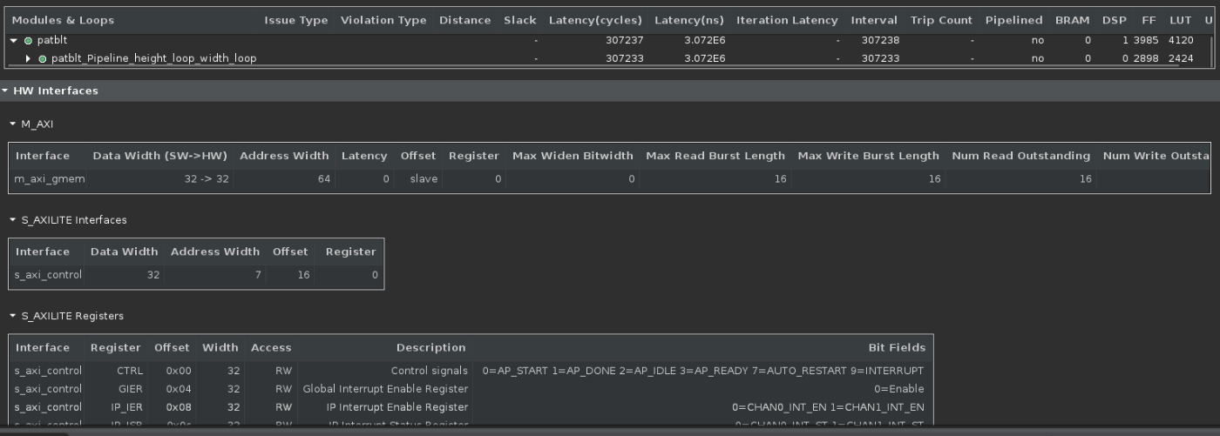The image size is (1220, 436).
Task: Click 'IP Interrupt Enable Register' description
Action: coord(396,407)
